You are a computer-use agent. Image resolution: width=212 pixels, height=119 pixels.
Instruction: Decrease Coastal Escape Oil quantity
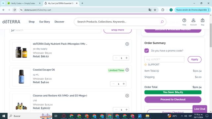pos(113,84)
